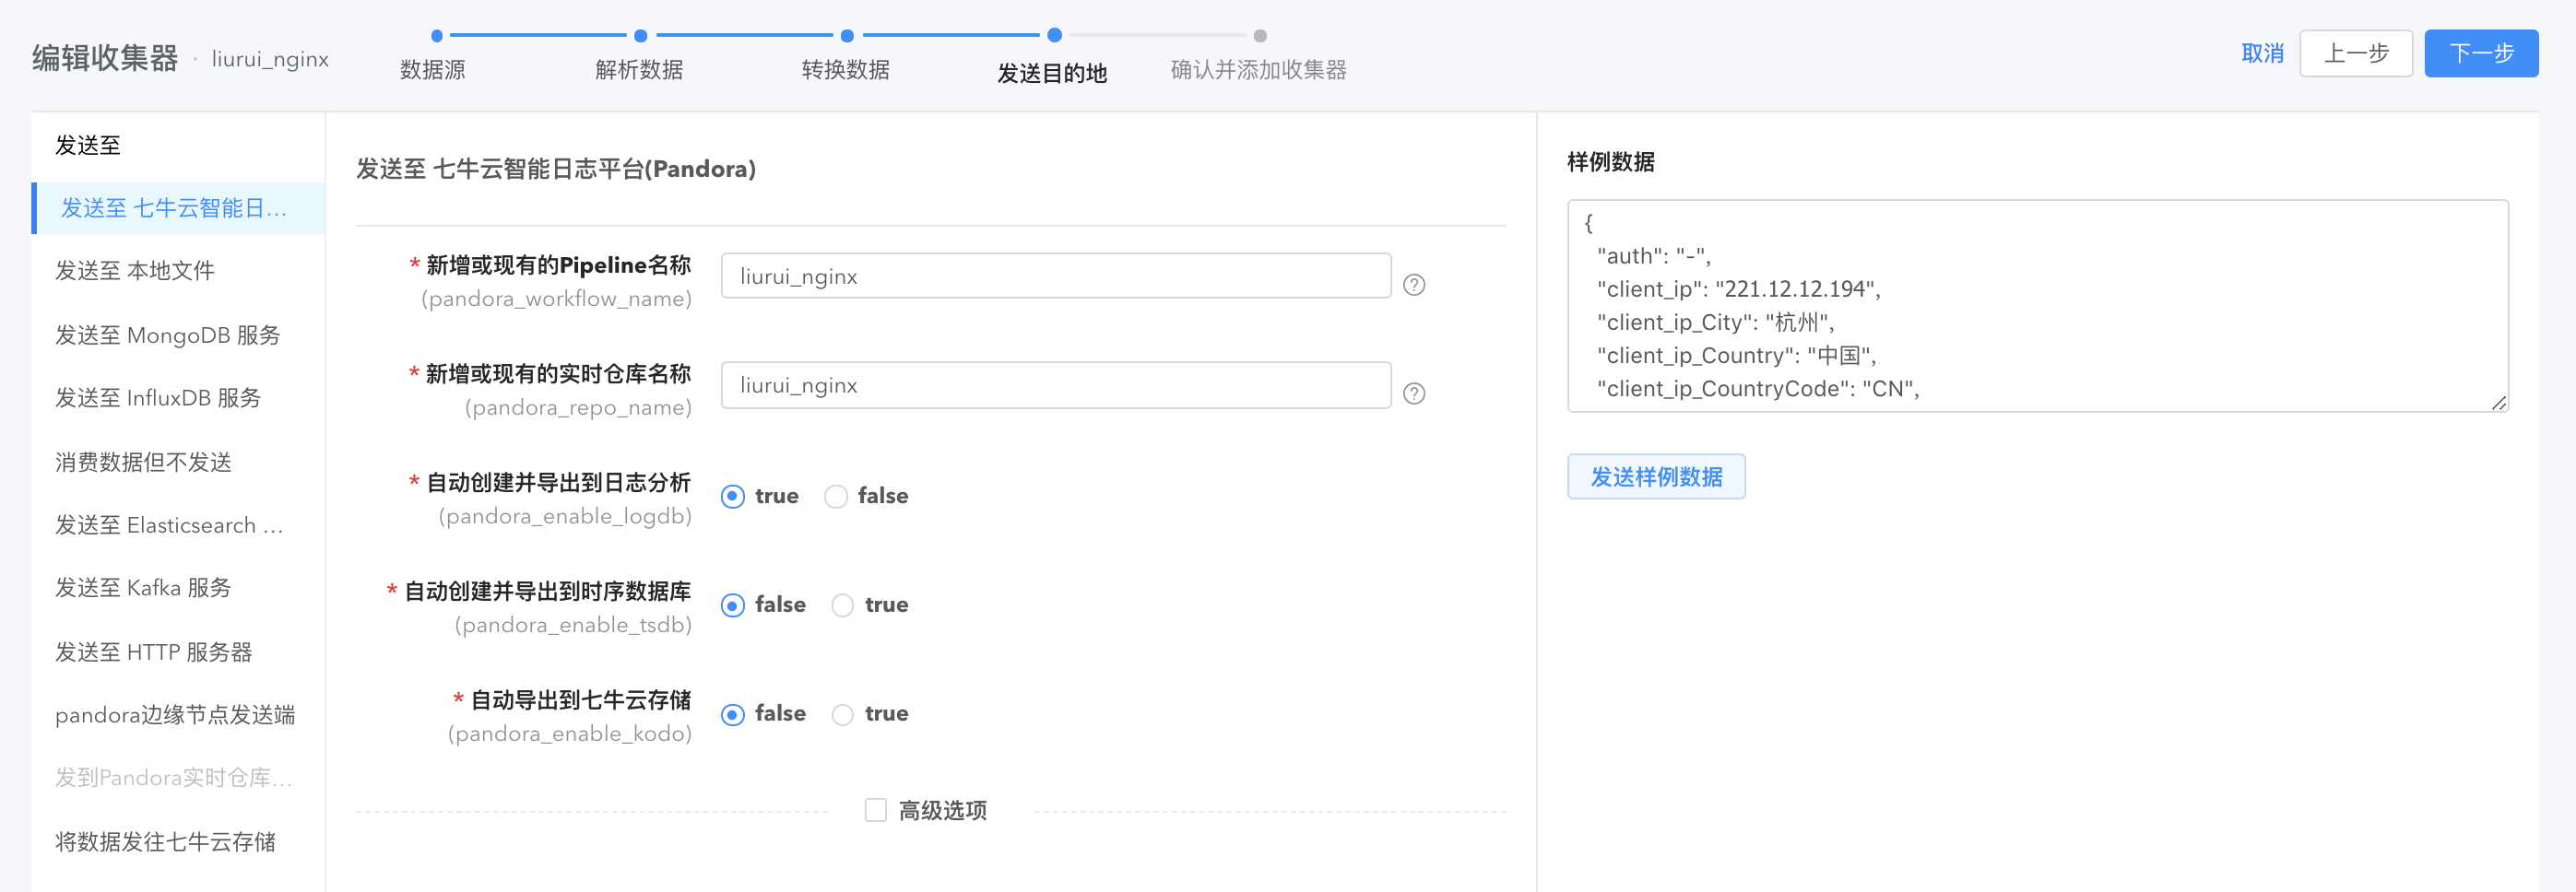
Task: Open the 发送至 七牛云智能日志平台 sender option
Action: [179, 208]
